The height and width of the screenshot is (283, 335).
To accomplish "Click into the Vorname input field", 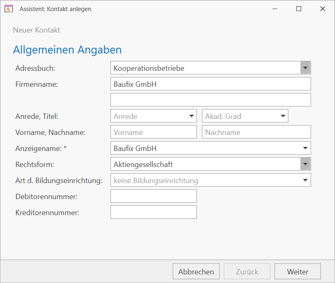I will tap(153, 132).
